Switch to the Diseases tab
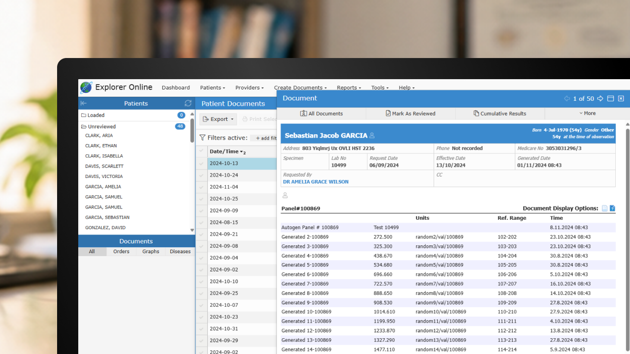Viewport: 630px width, 354px height. click(180, 251)
